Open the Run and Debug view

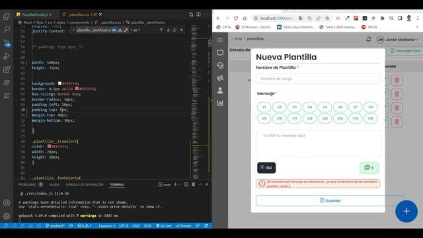[7, 56]
